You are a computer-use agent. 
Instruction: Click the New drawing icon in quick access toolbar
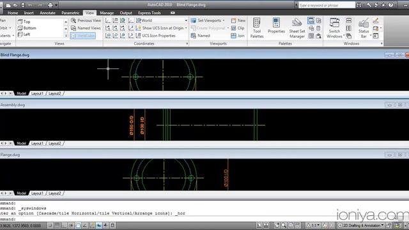tap(8, 5)
